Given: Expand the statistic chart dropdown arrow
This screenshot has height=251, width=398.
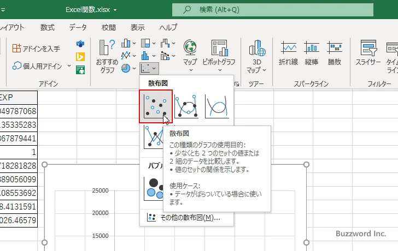Looking at the screenshot, I should (154, 56).
